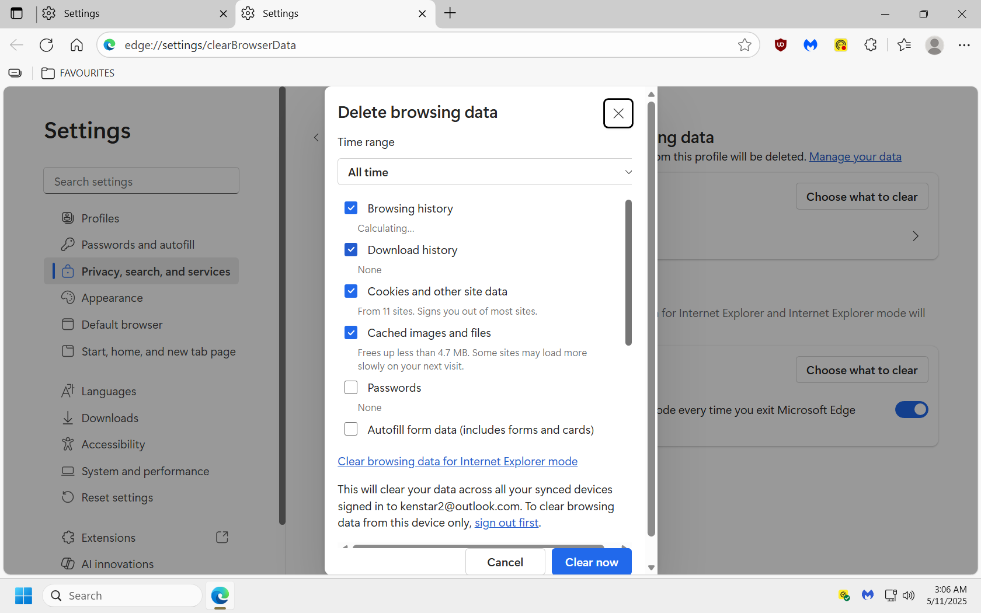The width and height of the screenshot is (981, 613).
Task: Close the second Settings tab
Action: (x=422, y=13)
